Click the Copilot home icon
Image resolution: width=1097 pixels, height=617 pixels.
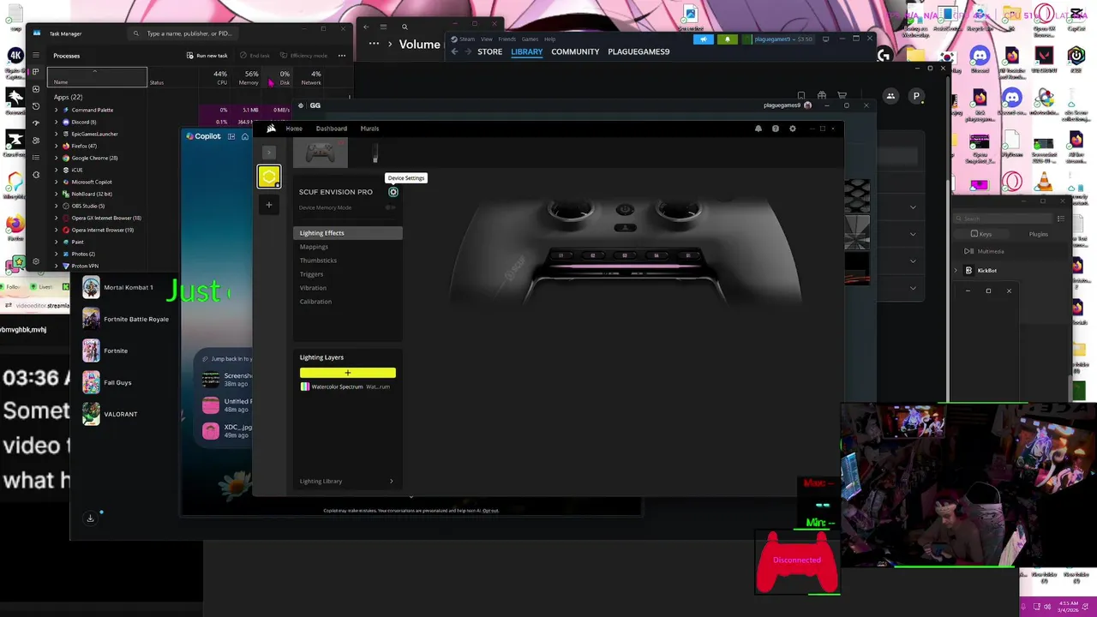pyautogui.click(x=245, y=136)
